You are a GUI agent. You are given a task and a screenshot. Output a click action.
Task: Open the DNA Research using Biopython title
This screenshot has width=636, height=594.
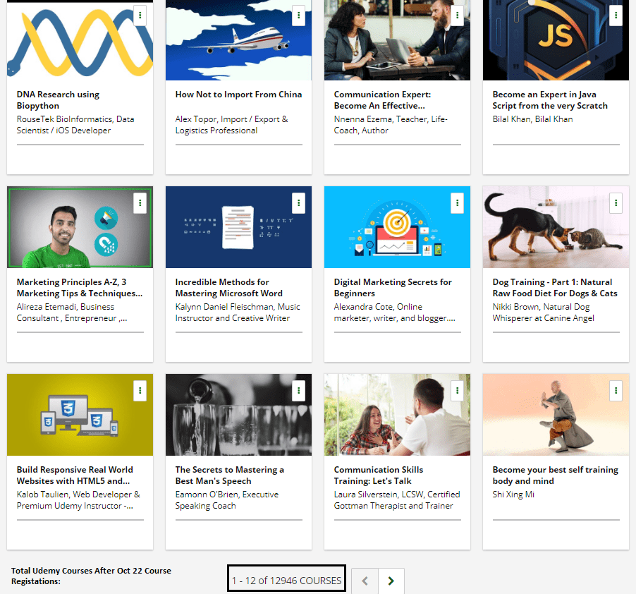[58, 100]
